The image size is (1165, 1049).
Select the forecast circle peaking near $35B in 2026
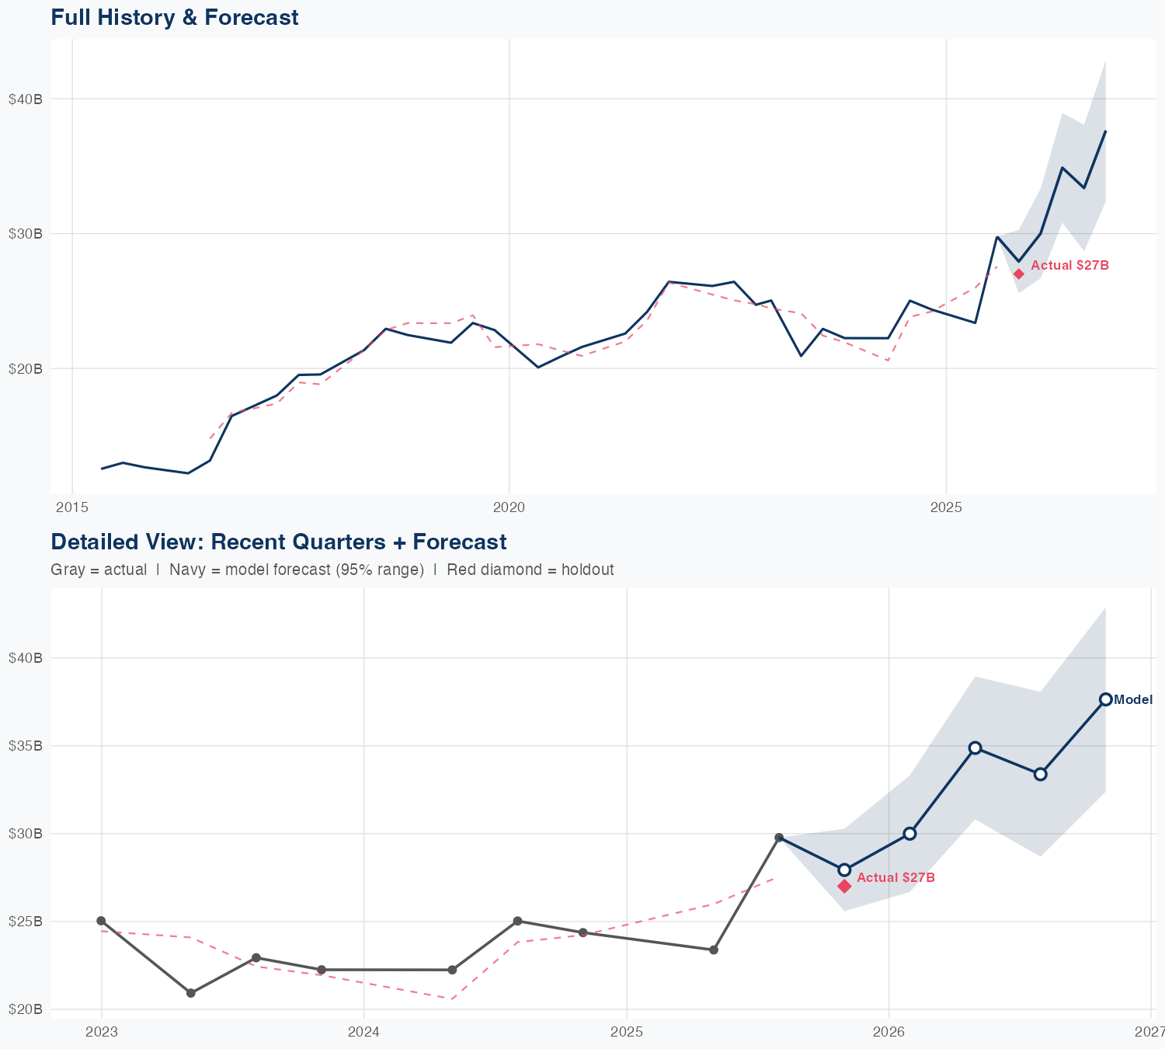975,748
